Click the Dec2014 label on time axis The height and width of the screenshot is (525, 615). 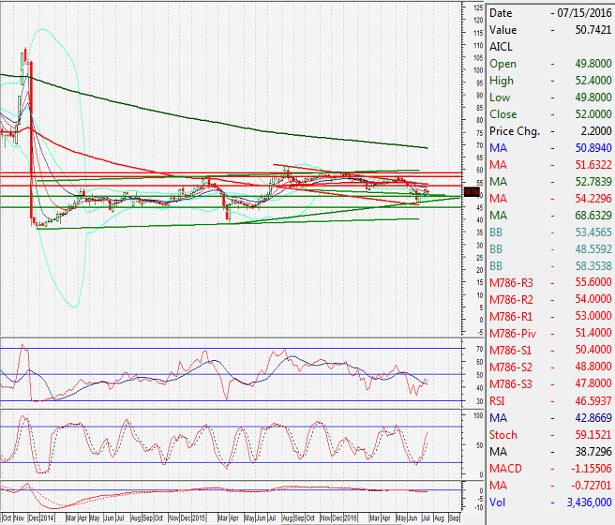pyautogui.click(x=41, y=517)
